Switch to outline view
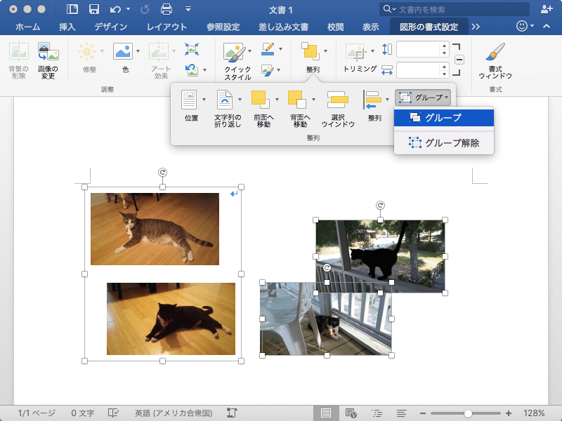 point(377,413)
